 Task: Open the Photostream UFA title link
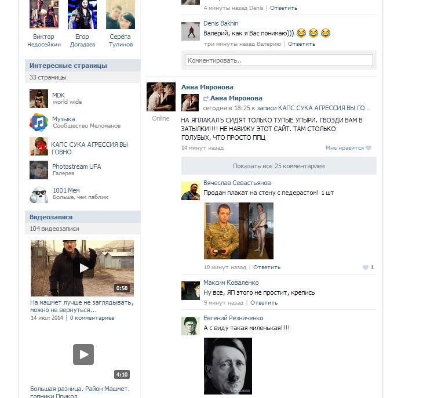click(76, 167)
